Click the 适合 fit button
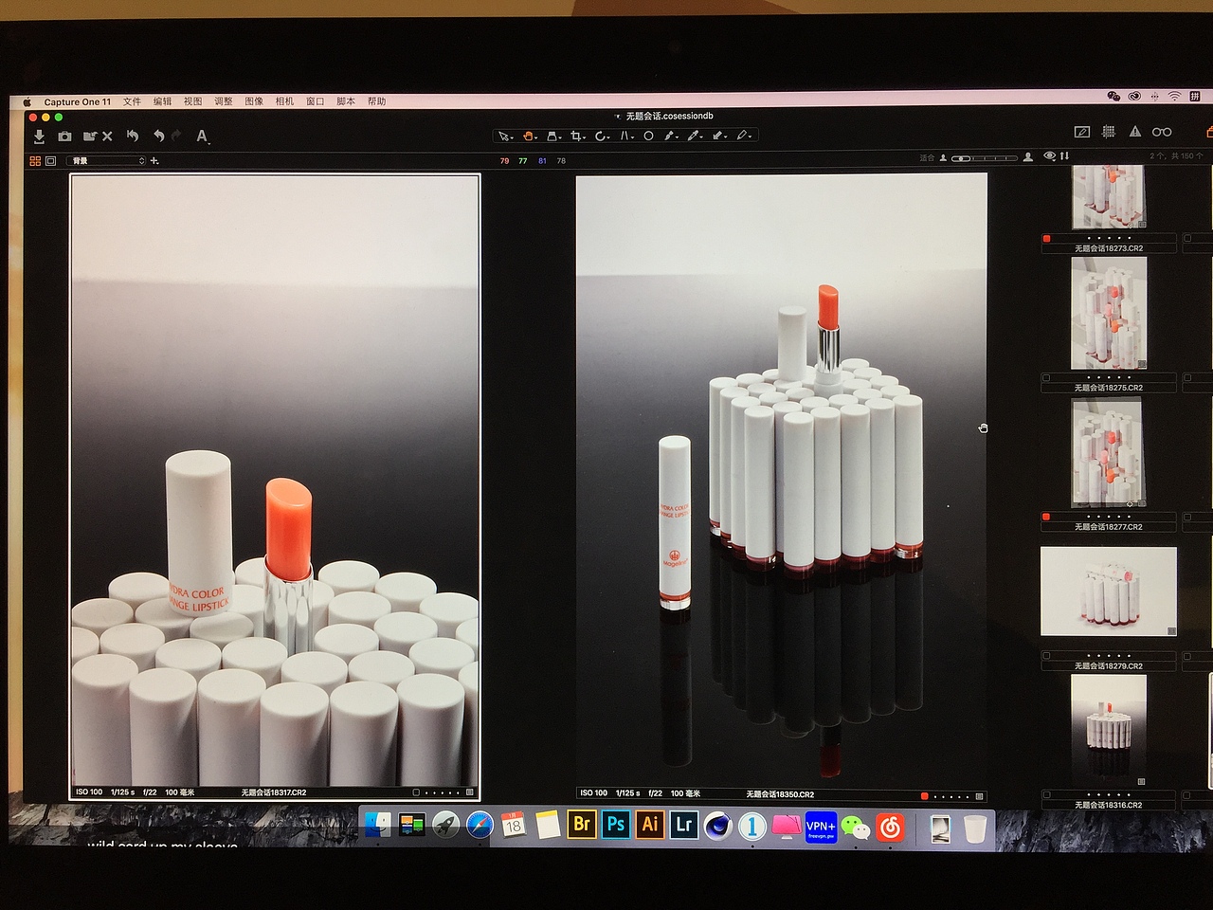Screen dimensions: 1213x910 927,158
